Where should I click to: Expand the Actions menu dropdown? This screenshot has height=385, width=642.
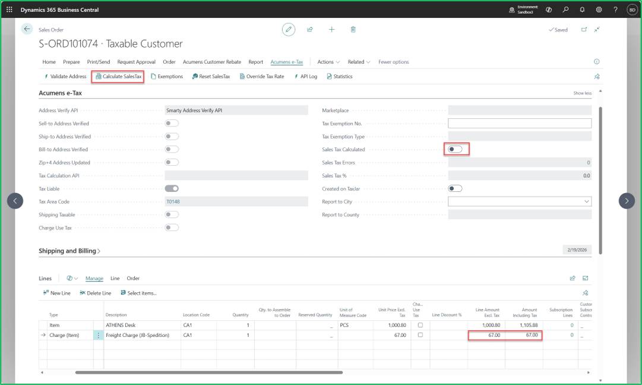tap(328, 62)
